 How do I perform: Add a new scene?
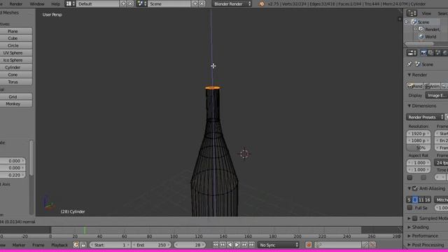pos(195,3)
